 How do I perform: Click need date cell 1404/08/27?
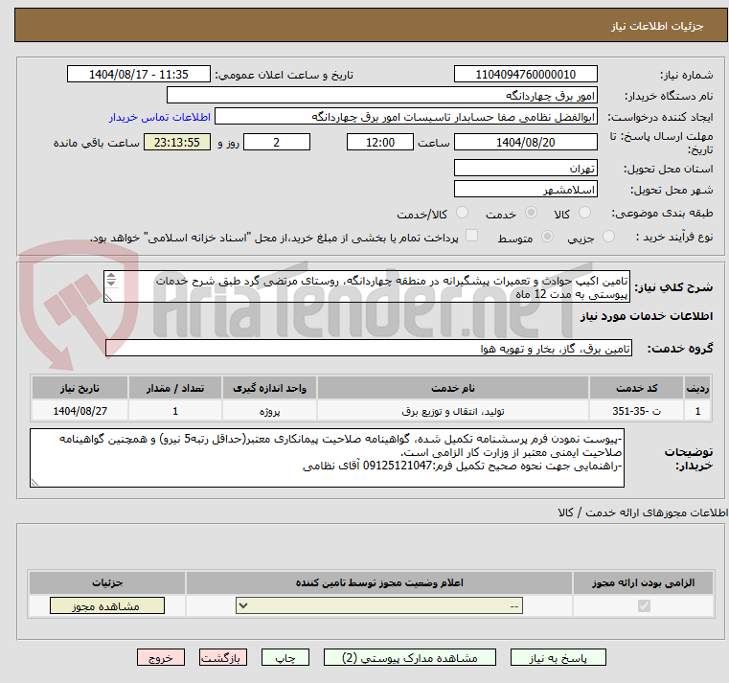[80, 411]
